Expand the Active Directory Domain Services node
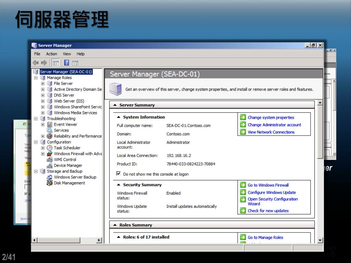Viewport: 351px width, 263px height. click(x=43, y=89)
